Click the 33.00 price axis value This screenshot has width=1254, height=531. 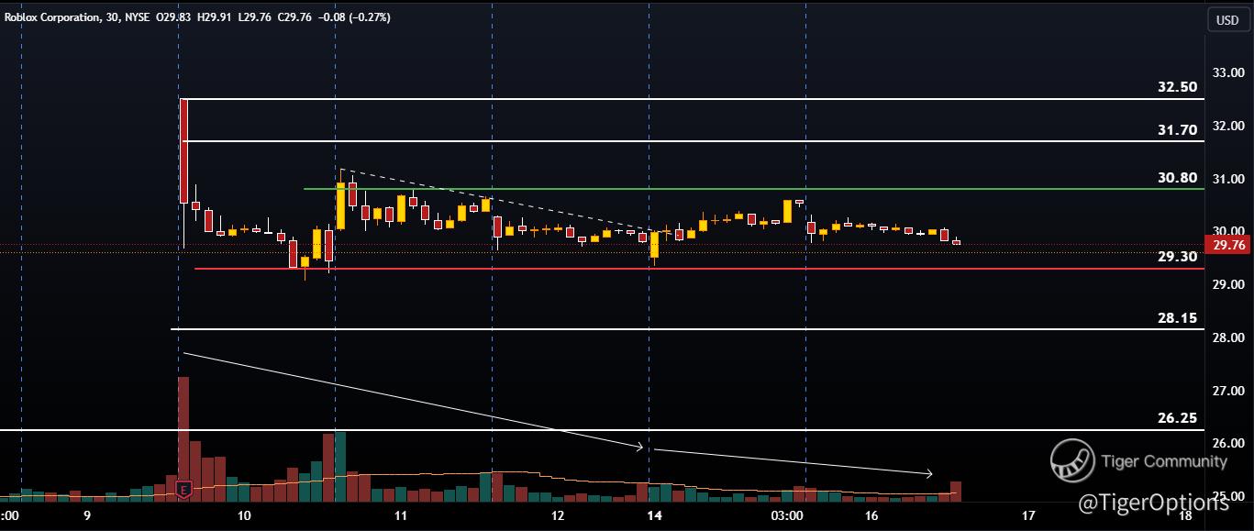[x=1228, y=72]
